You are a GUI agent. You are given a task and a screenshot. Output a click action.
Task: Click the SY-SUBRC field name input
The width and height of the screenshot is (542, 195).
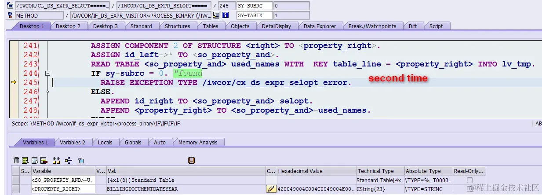coord(254,6)
